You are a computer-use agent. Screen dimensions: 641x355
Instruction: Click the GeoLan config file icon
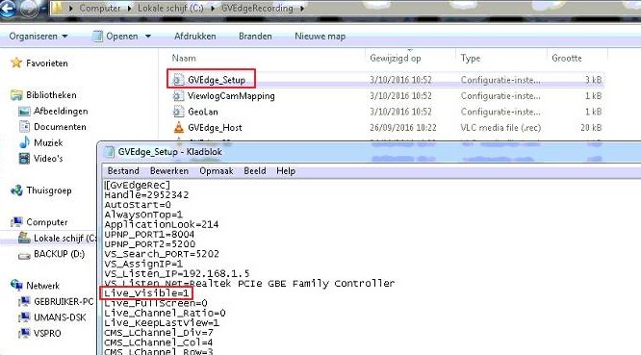point(178,111)
